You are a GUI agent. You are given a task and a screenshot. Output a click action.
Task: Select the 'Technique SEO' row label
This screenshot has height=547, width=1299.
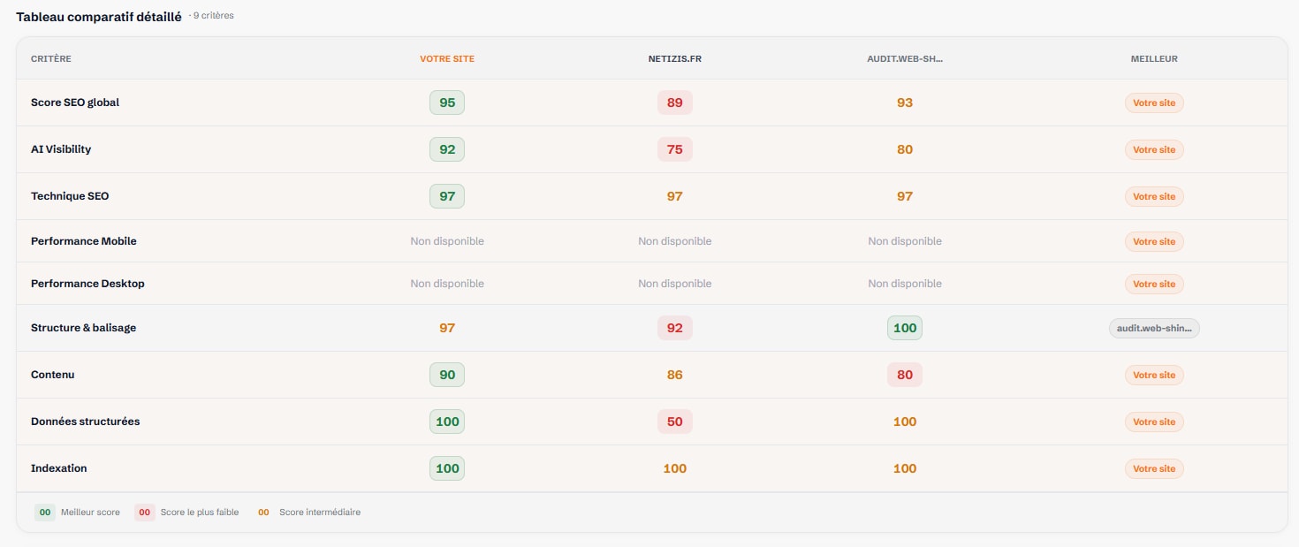(70, 196)
